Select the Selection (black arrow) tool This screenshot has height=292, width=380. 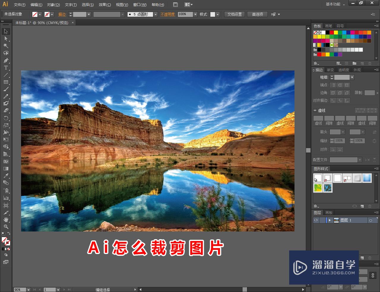(6, 31)
